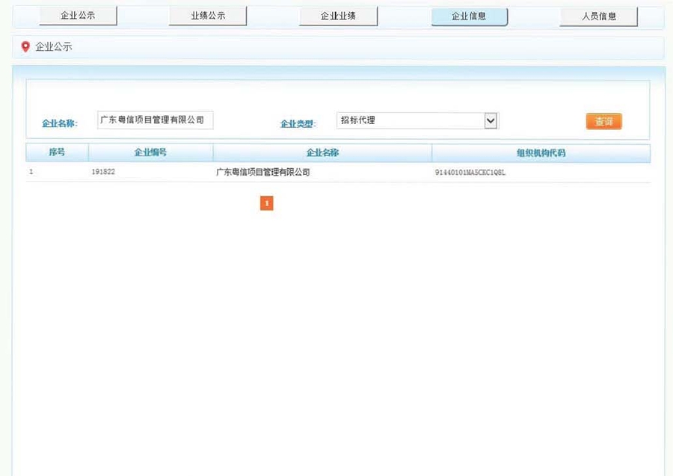Expand the 企业类型 dropdown showing 招标代理
673x476 pixels.
click(x=417, y=120)
